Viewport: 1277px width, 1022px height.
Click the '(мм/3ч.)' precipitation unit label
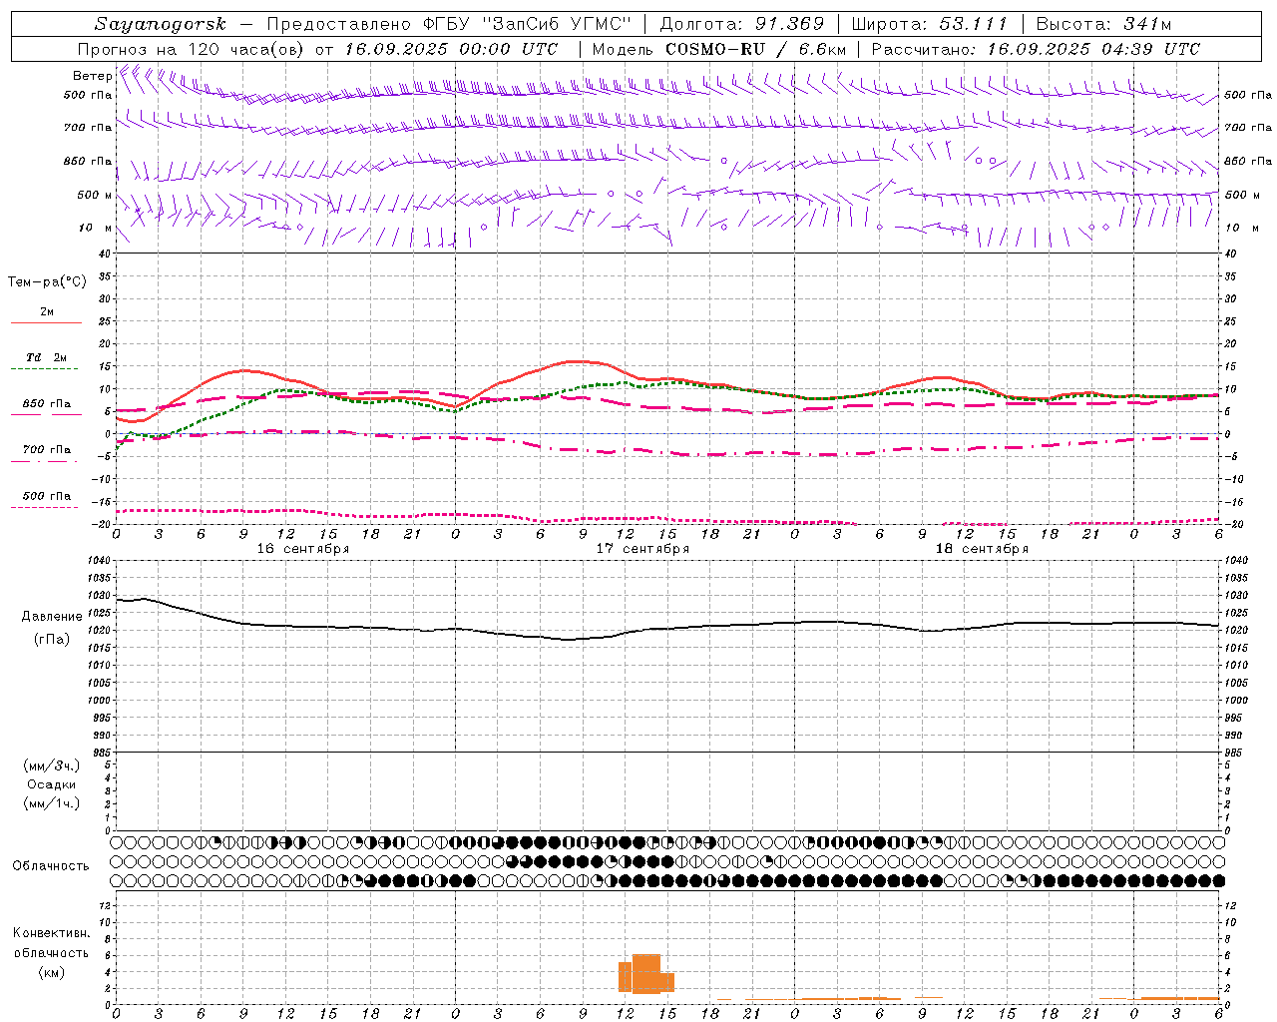coord(52,766)
